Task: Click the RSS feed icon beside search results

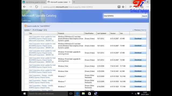Action: [25, 26]
